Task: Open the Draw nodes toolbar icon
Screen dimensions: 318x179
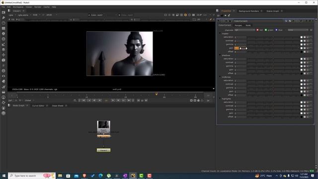Action: (x=3, y=18)
